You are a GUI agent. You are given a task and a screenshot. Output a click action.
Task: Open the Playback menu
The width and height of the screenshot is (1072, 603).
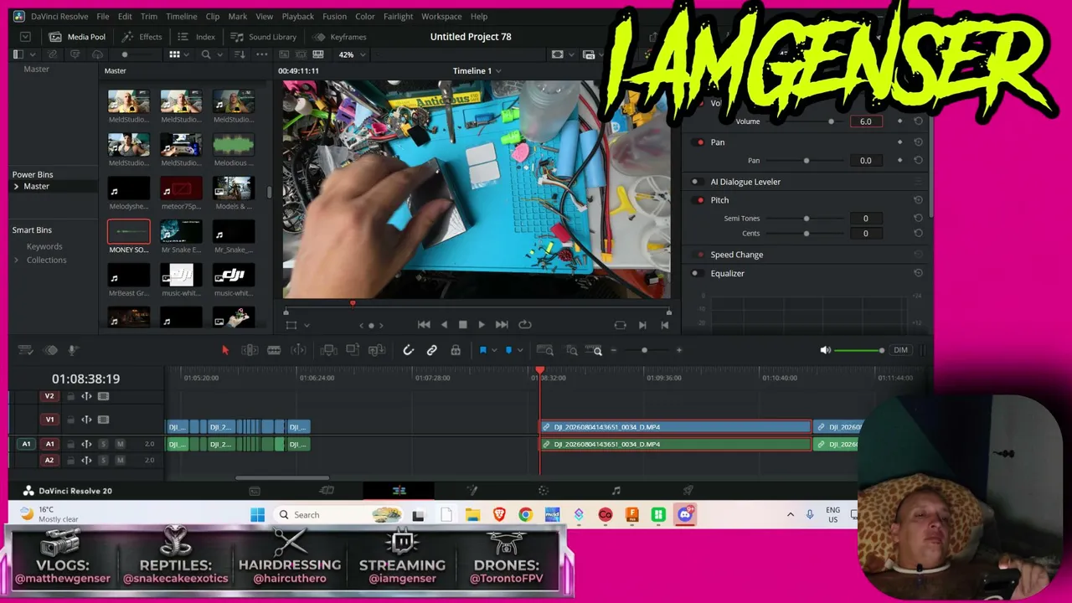click(297, 17)
